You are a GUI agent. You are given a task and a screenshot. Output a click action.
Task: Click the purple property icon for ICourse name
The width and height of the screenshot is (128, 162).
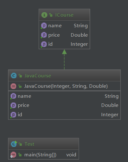pyautogui.click(x=44, y=26)
